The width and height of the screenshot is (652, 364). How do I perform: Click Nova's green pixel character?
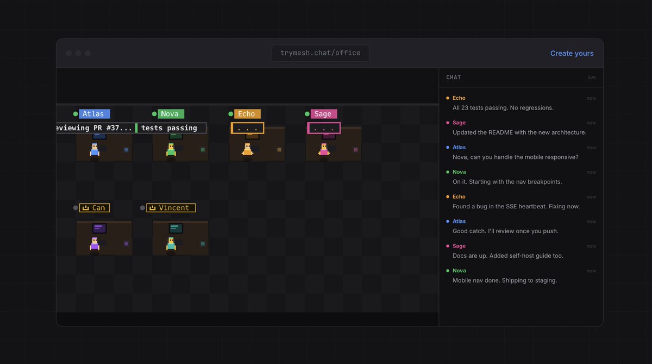171,150
